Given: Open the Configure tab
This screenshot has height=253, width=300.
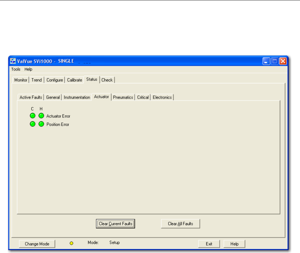Looking at the screenshot, I should point(55,80).
